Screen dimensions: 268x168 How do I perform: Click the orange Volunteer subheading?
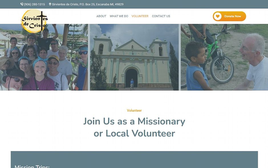coord(134,110)
